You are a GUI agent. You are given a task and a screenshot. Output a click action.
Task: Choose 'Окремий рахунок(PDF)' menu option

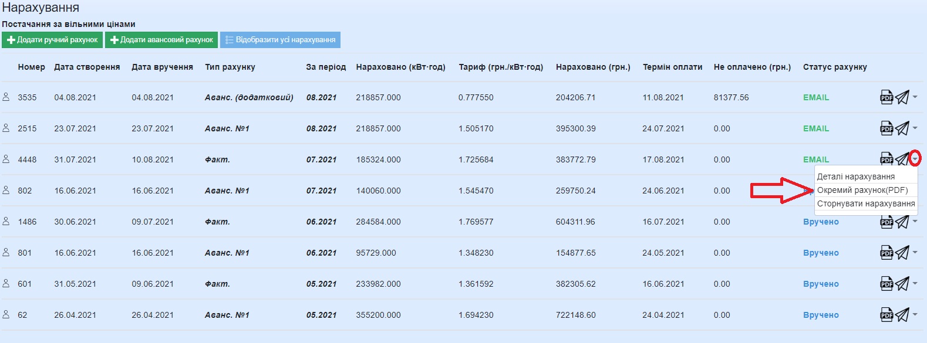862,190
